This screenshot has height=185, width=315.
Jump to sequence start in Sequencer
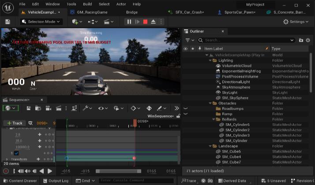pyautogui.click(x=14, y=171)
